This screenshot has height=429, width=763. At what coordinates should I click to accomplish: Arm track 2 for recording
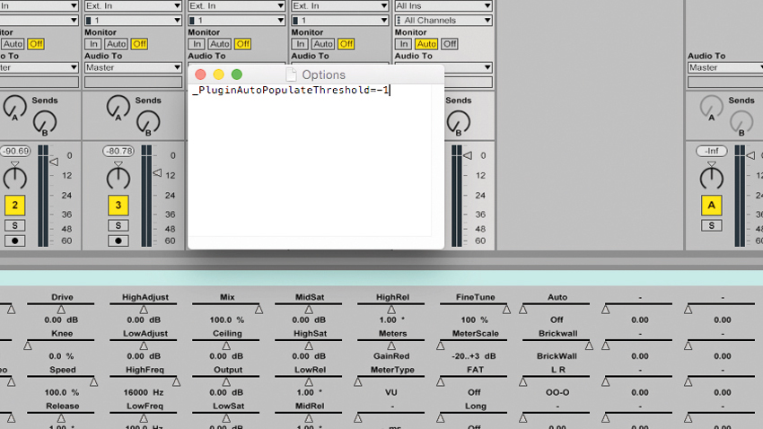pos(14,241)
